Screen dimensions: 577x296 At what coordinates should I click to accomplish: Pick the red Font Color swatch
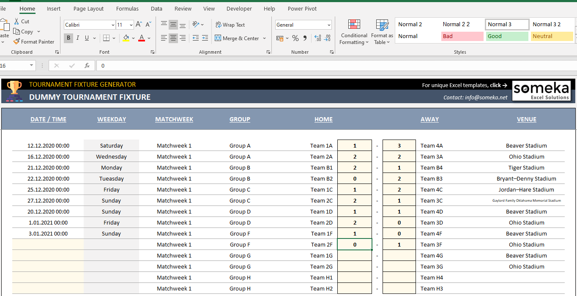click(x=142, y=38)
